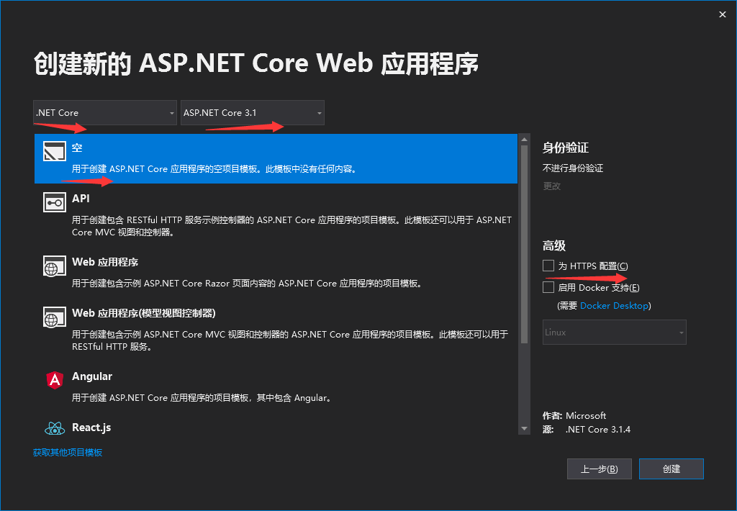Click the 不进行身份验证 text
This screenshot has width=737, height=511.
(x=573, y=168)
